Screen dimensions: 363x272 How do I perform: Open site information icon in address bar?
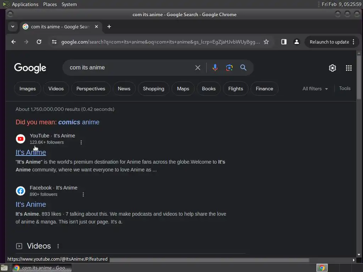[x=54, y=42]
